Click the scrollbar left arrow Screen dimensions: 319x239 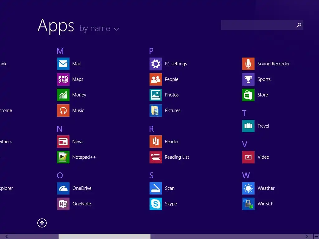coord(7,237)
